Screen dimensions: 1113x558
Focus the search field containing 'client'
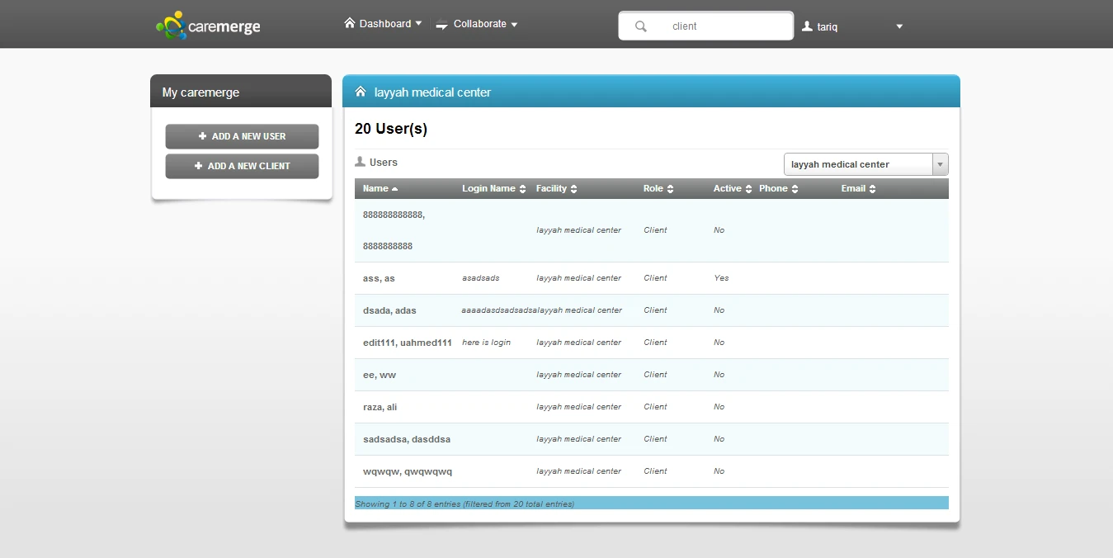pos(718,26)
